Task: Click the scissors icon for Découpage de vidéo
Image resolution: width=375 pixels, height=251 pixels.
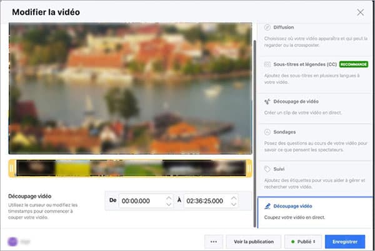Action: tap(267, 102)
